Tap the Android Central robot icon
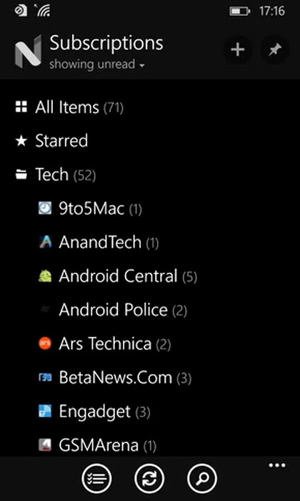The width and height of the screenshot is (300, 501). 44,276
